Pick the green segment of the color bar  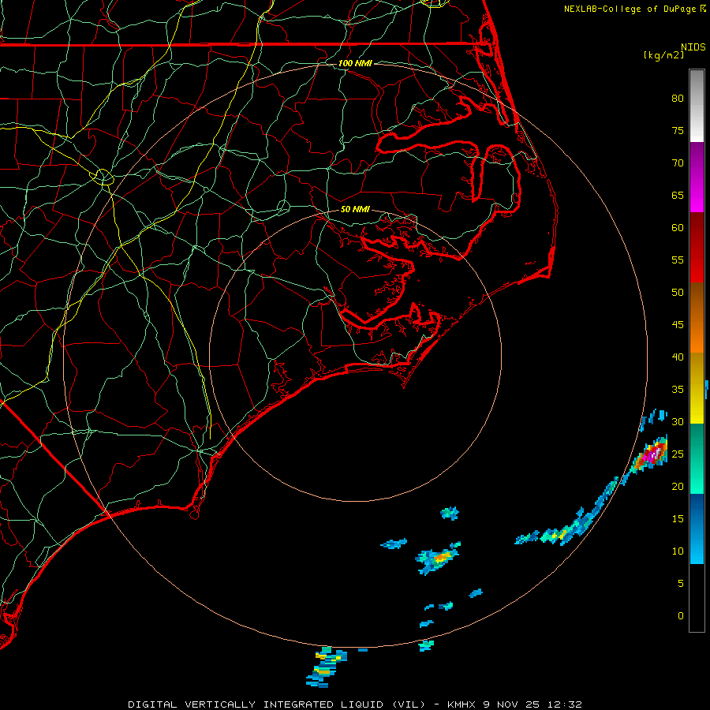[x=697, y=458]
